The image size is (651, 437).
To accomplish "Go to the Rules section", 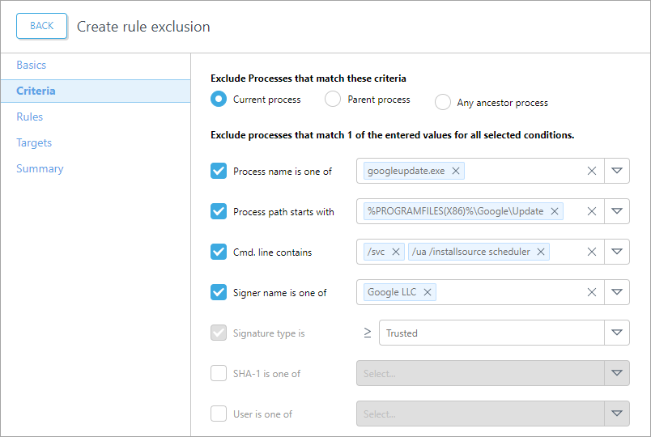I will click(30, 117).
